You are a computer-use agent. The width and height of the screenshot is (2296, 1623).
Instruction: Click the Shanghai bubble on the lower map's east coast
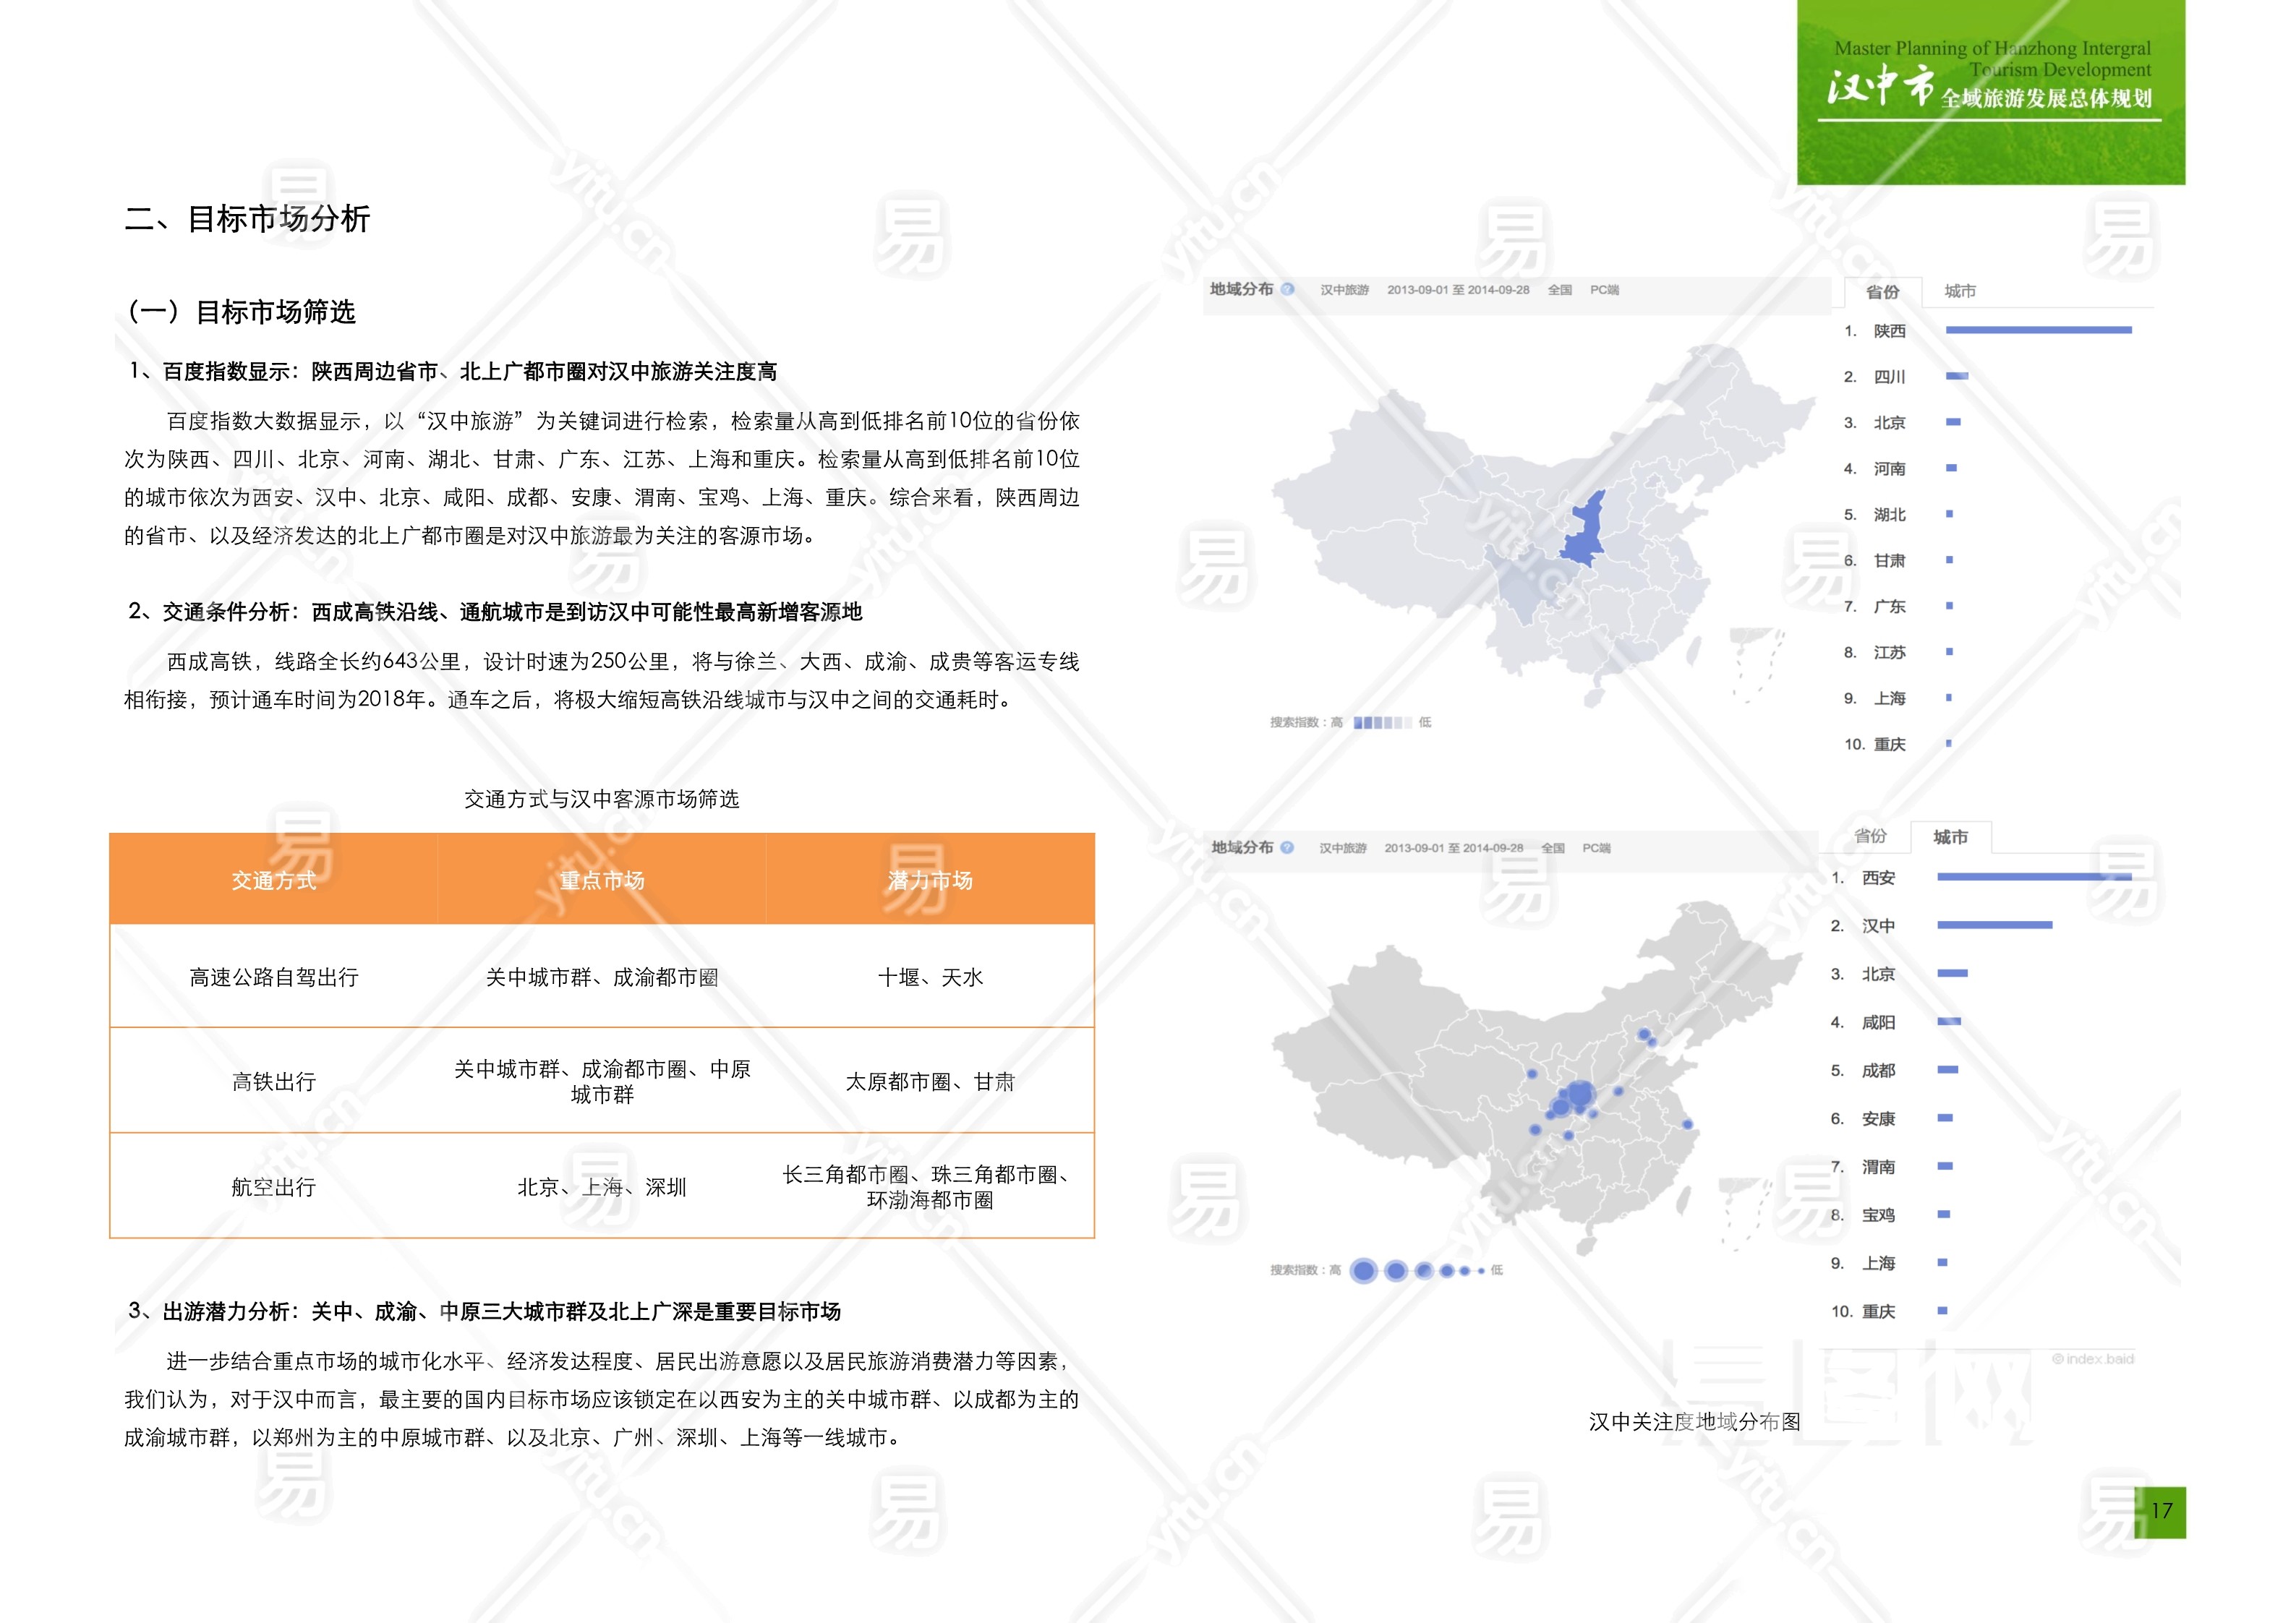point(1687,1124)
